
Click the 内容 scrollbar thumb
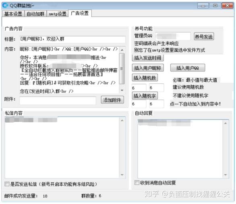pyautogui.click(x=122, y=68)
